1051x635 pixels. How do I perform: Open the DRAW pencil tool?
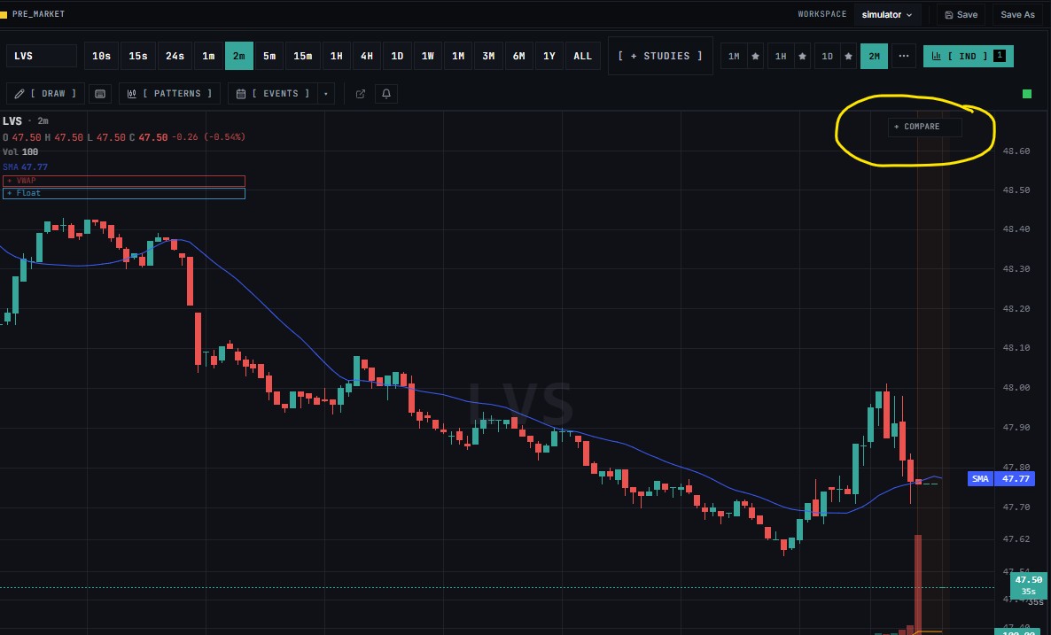coord(45,94)
